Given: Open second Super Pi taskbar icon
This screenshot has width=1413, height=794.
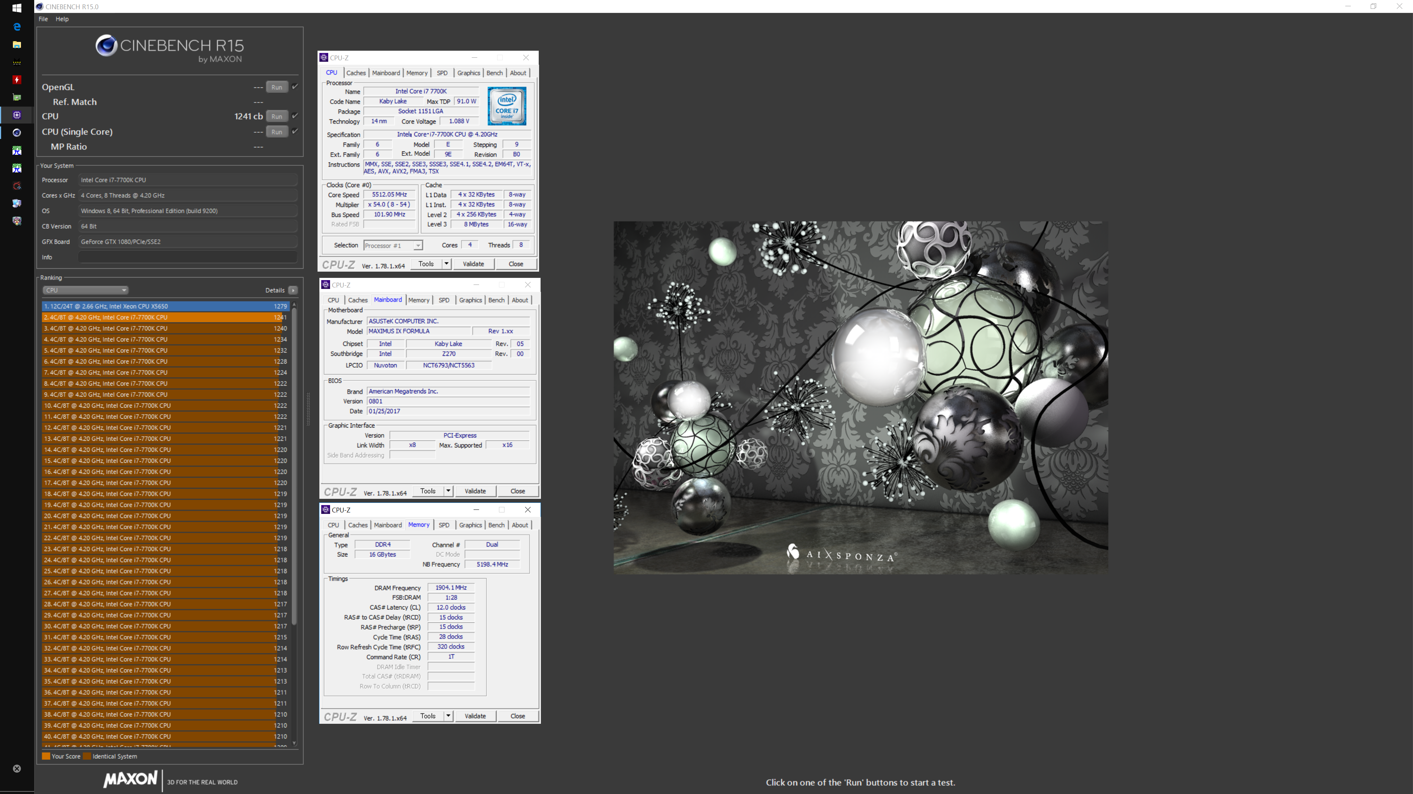Looking at the screenshot, I should (x=17, y=168).
